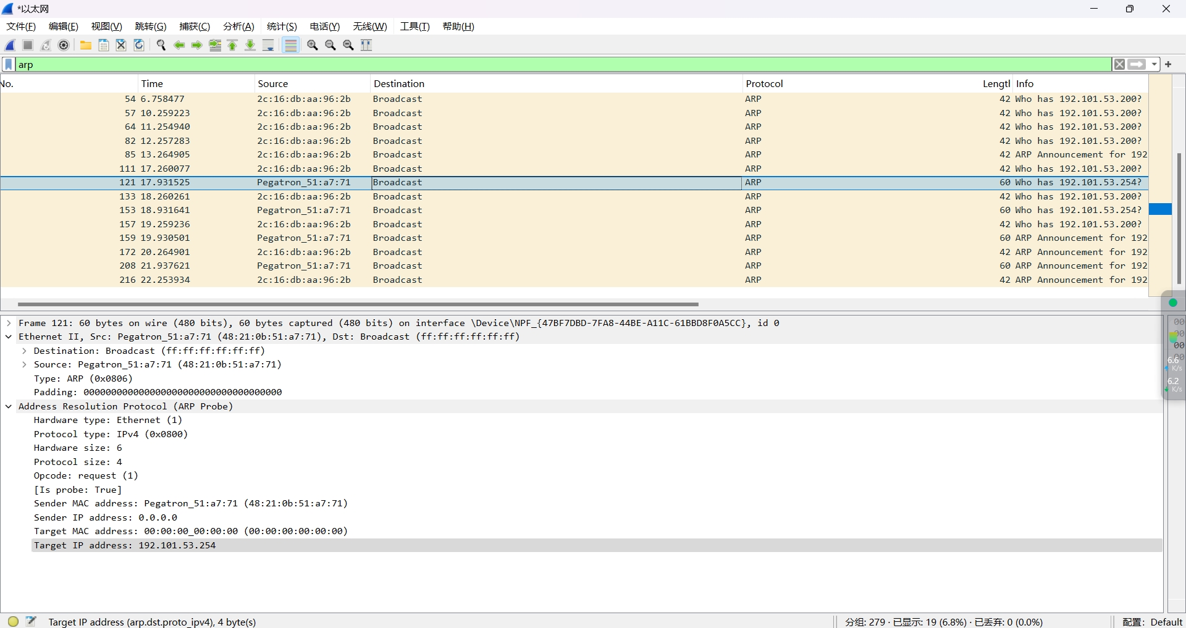Toggle packet colorization rules
Viewport: 1186px width, 628px height.
[291, 45]
